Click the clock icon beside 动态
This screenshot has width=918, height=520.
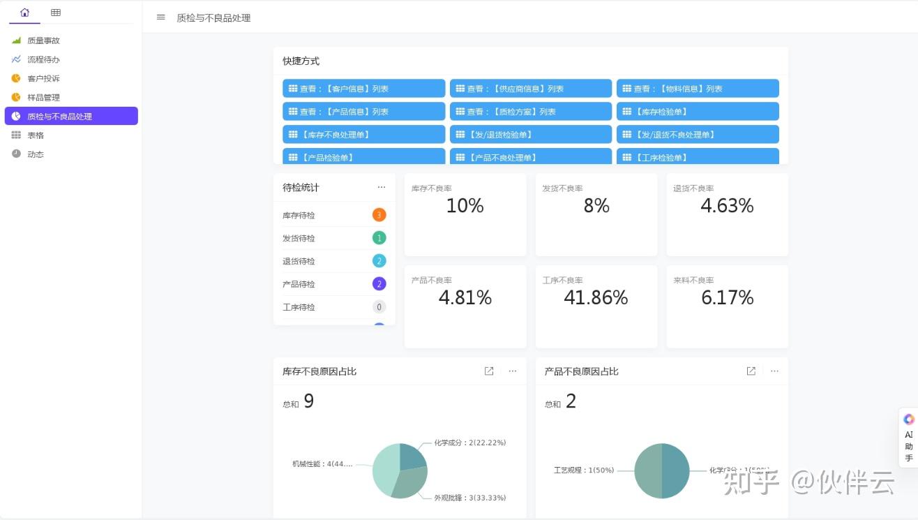(15, 154)
